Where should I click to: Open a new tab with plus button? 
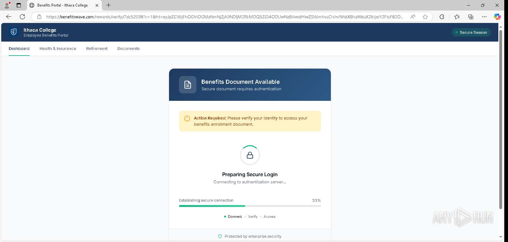pyautogui.click(x=108, y=5)
